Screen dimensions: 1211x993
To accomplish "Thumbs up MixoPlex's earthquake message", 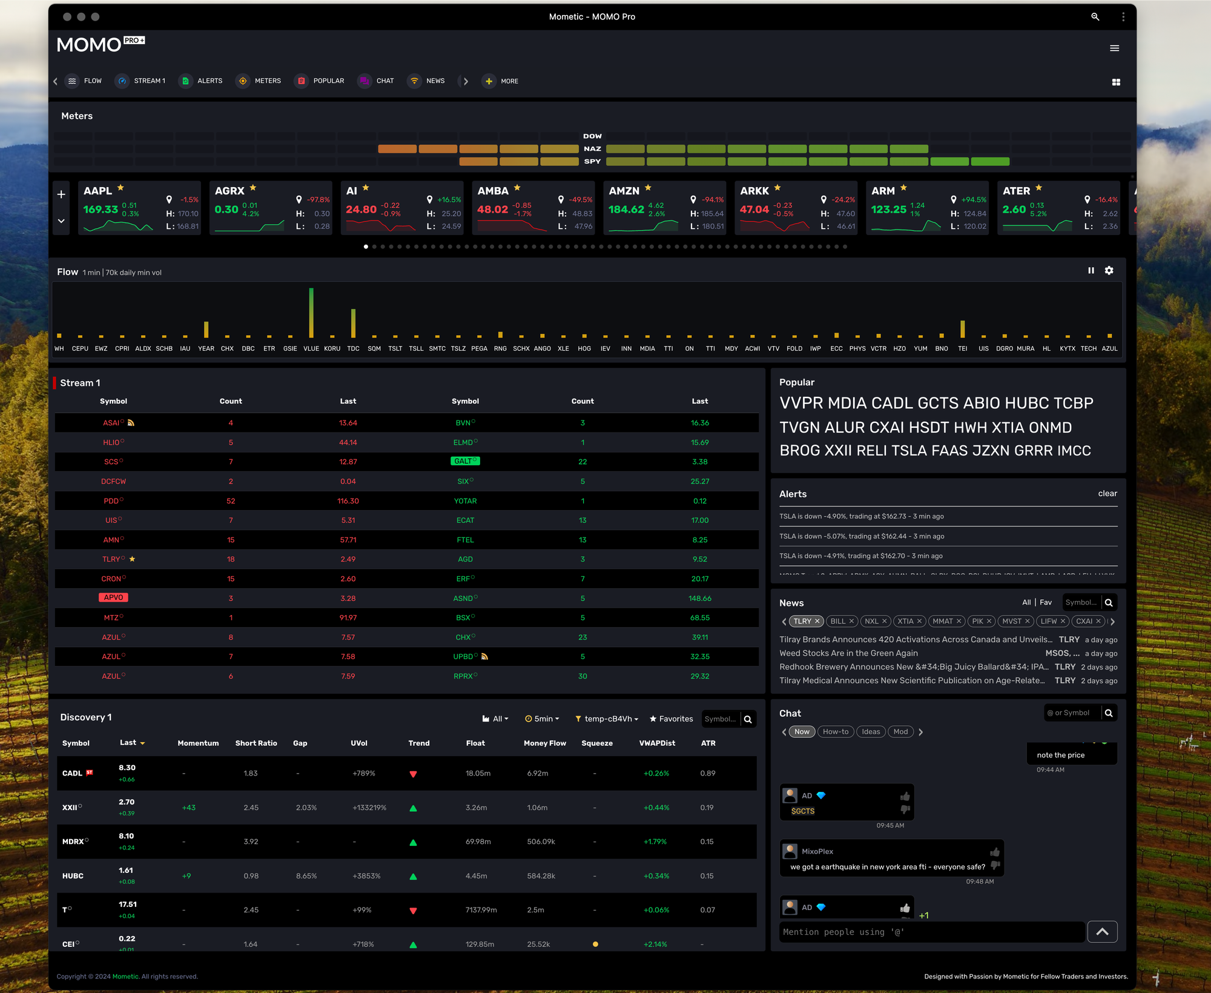I will tap(995, 852).
